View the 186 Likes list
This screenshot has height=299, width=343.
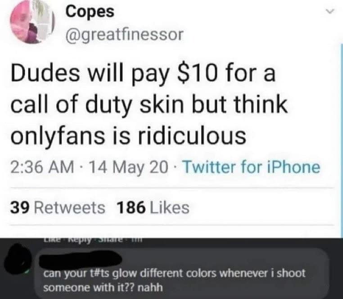click(x=153, y=207)
